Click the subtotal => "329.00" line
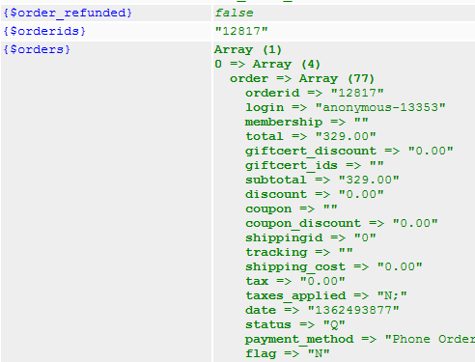 [322, 180]
